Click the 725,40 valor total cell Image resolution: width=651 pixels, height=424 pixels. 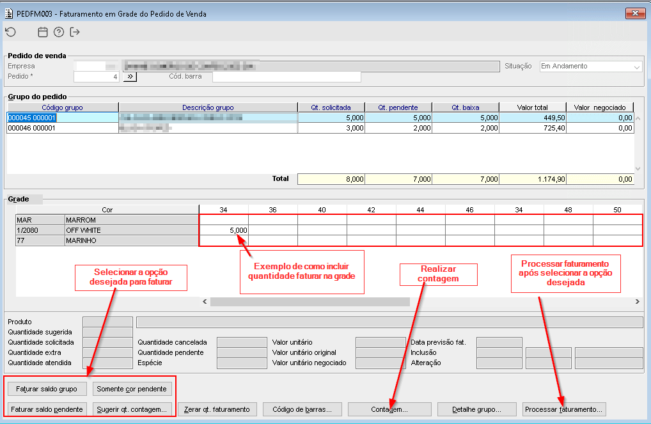click(533, 129)
